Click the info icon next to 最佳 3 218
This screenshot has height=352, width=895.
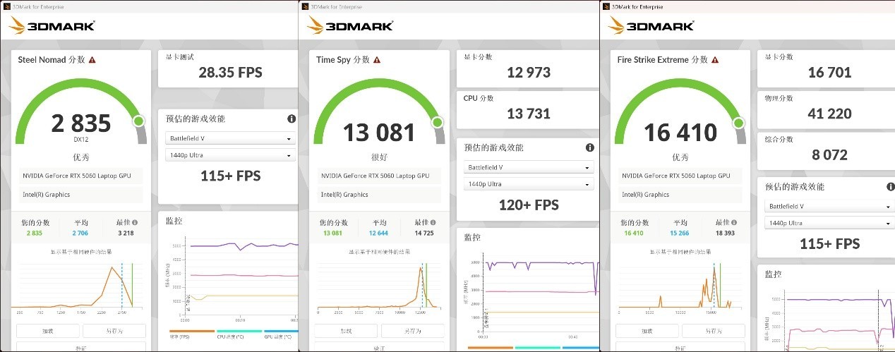point(135,222)
